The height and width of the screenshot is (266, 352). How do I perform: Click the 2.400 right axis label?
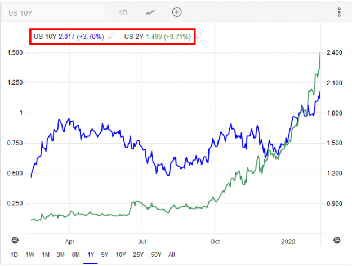click(335, 52)
